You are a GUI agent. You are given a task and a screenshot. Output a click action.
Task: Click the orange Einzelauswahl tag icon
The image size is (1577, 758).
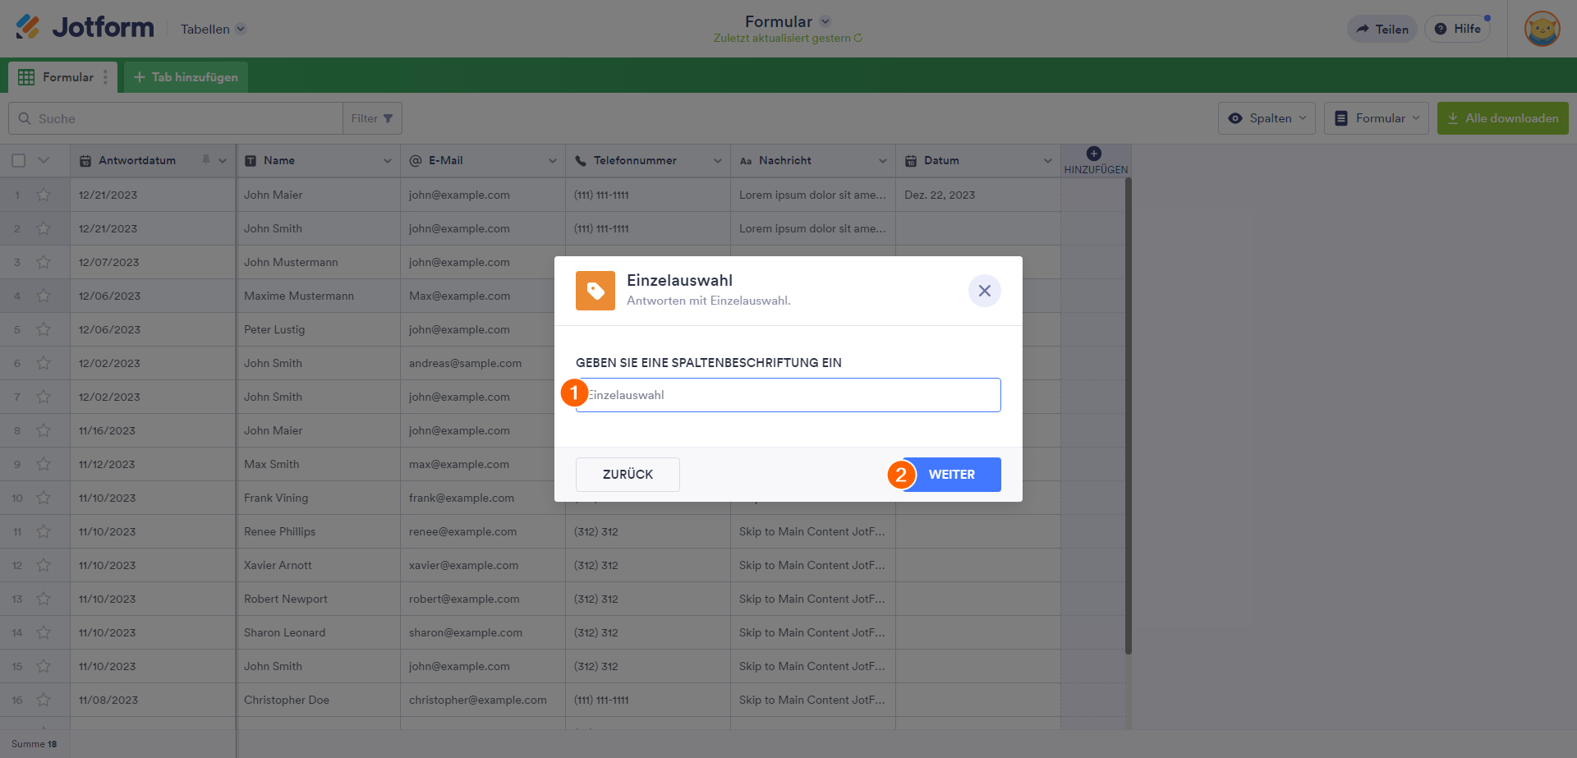(595, 291)
